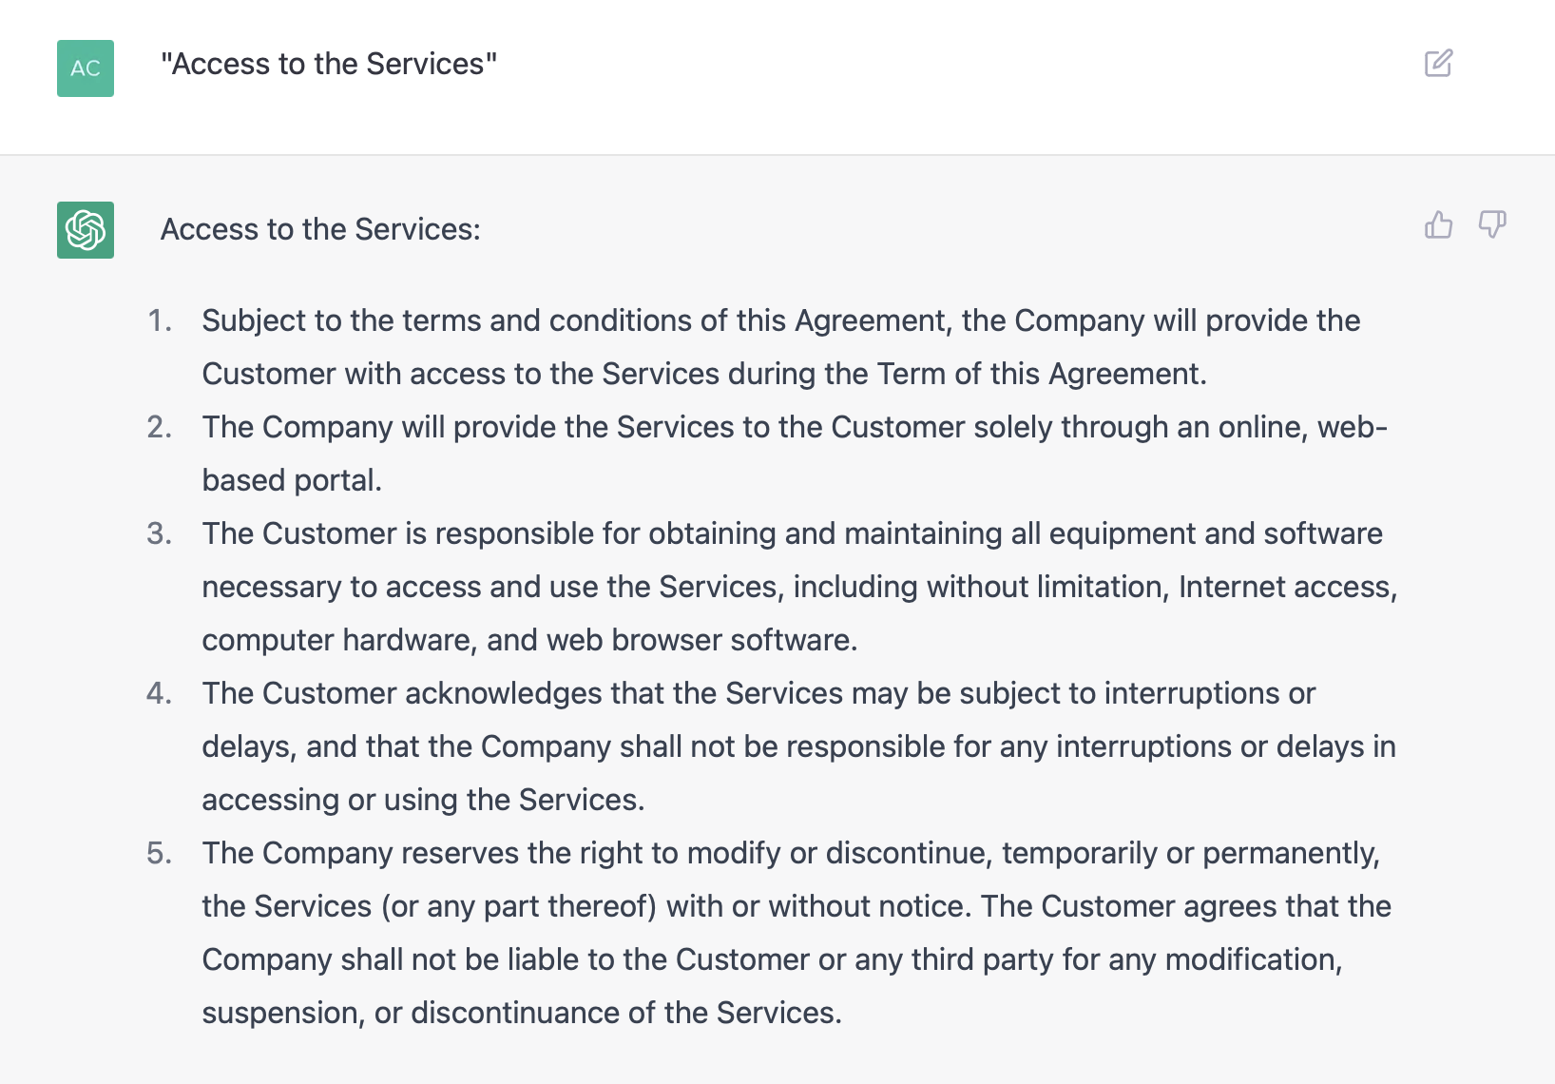Click the ChatGPT logo avatar
The height and width of the screenshot is (1084, 1555).
(x=86, y=230)
